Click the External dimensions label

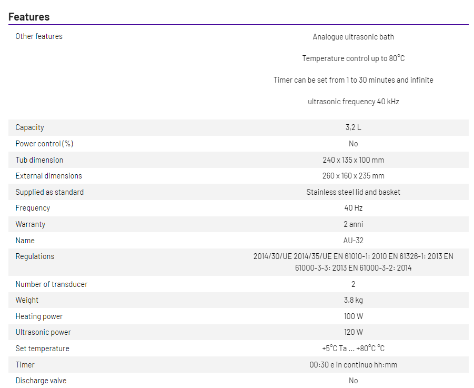(48, 176)
